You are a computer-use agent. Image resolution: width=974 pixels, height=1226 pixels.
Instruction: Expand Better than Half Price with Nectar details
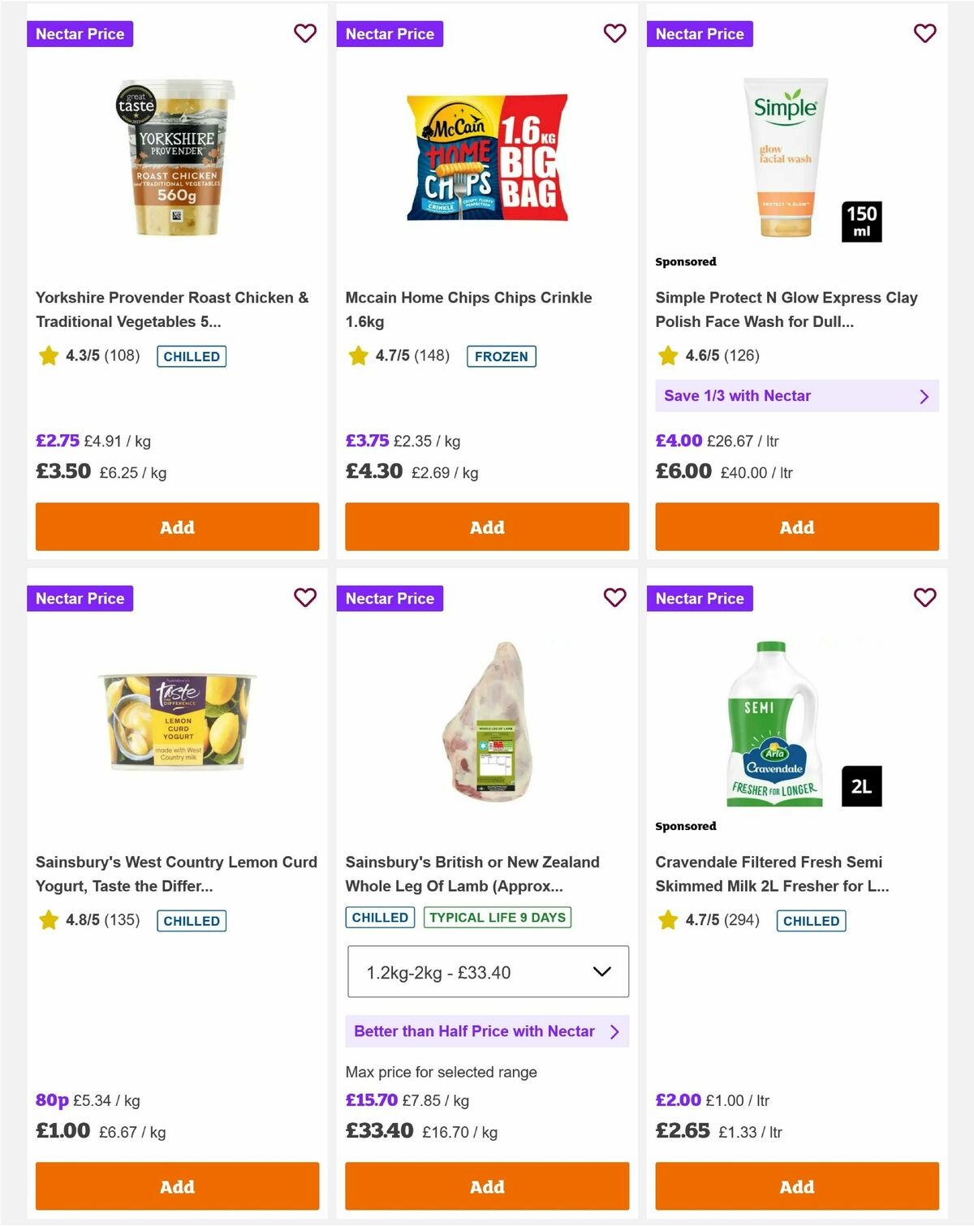[x=487, y=1031]
